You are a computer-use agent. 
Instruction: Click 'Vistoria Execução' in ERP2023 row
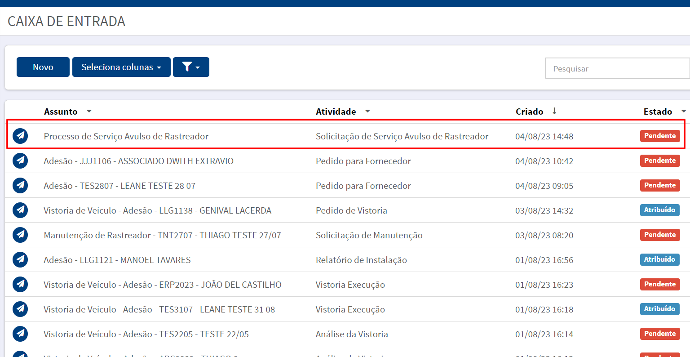point(350,285)
